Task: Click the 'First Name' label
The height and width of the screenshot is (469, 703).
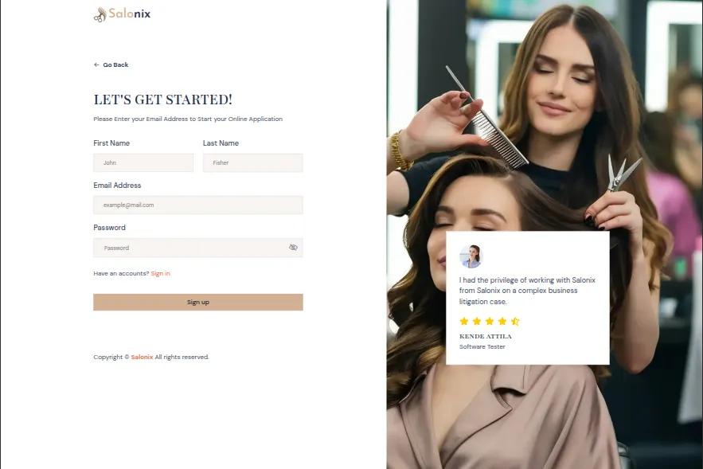Action: (x=111, y=143)
